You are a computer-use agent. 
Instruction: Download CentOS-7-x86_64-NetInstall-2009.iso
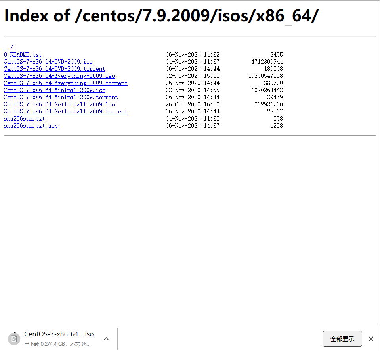59,104
